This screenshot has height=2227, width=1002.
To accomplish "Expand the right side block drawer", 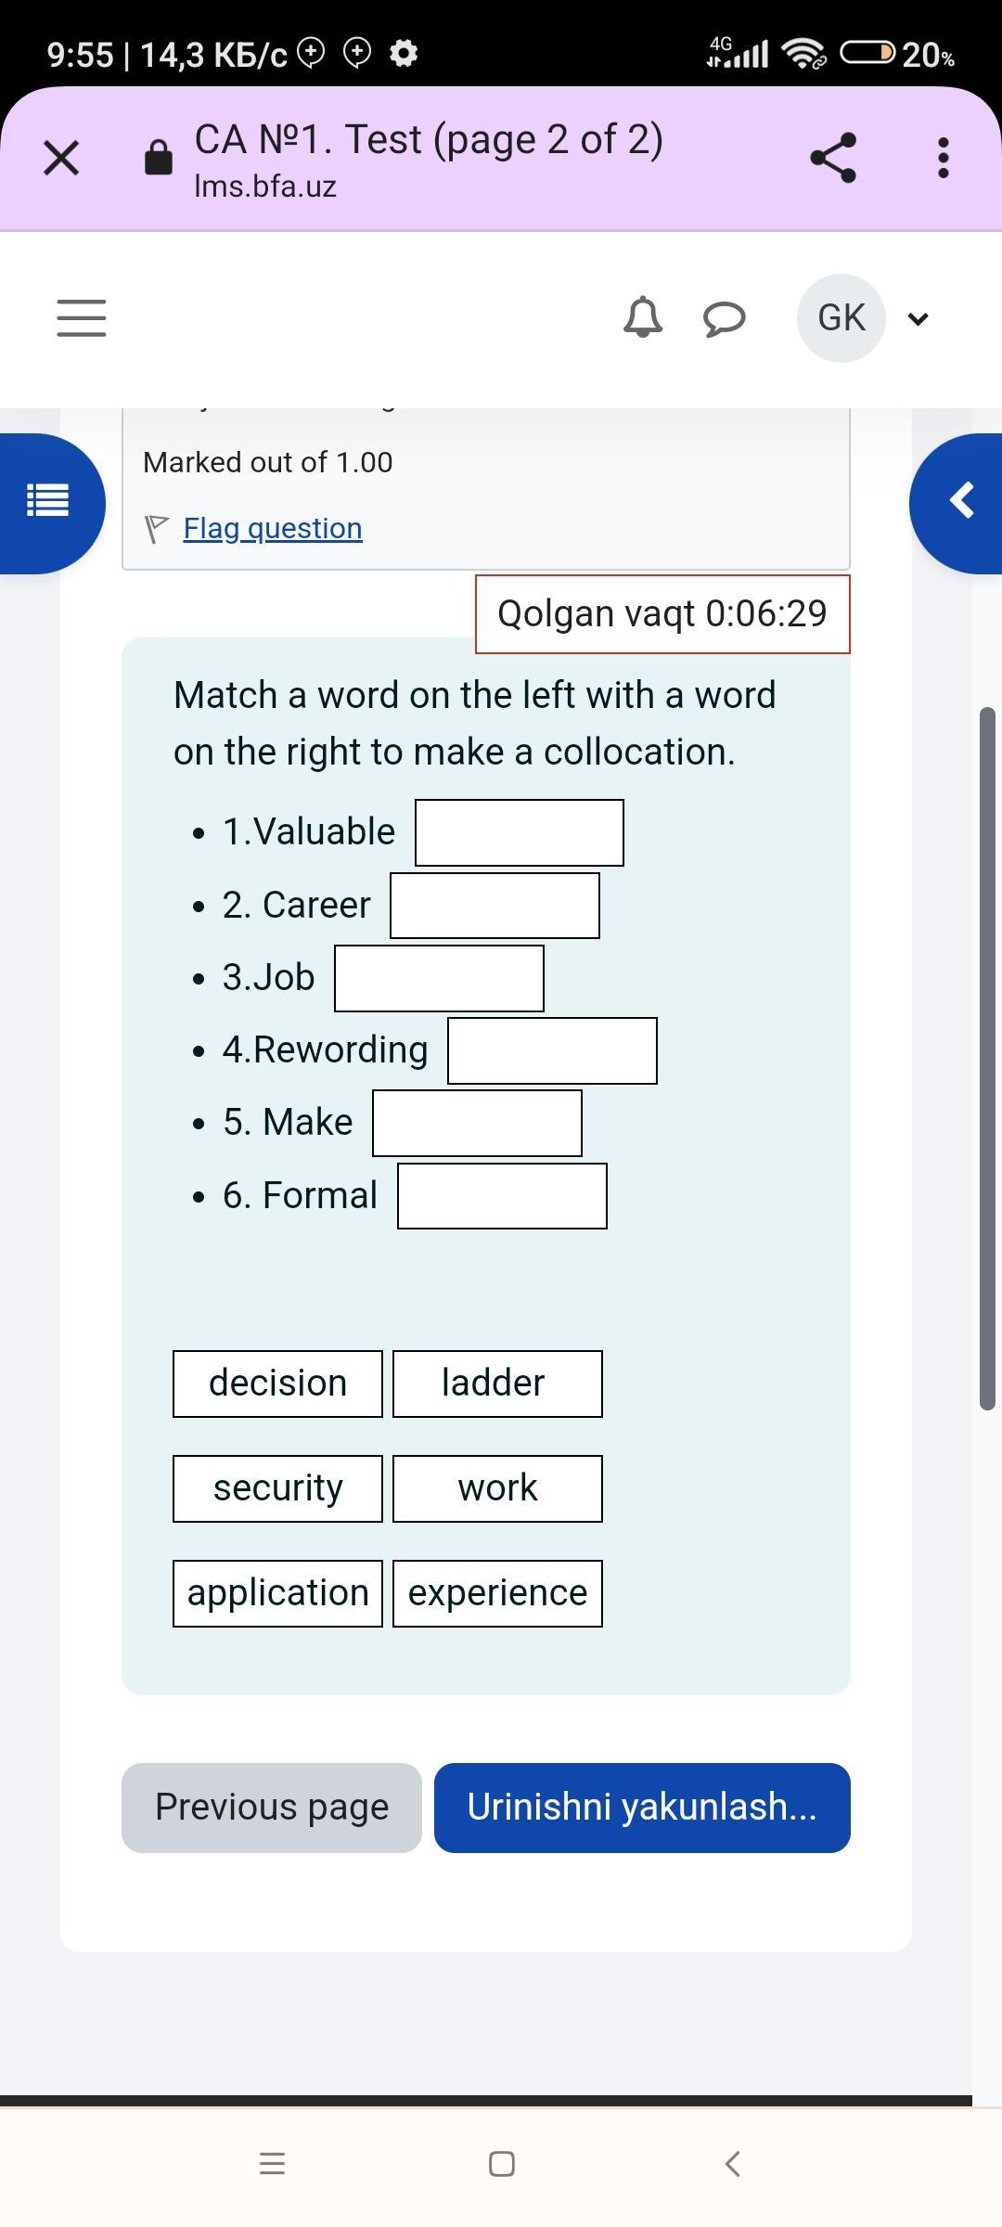I will click(x=960, y=502).
